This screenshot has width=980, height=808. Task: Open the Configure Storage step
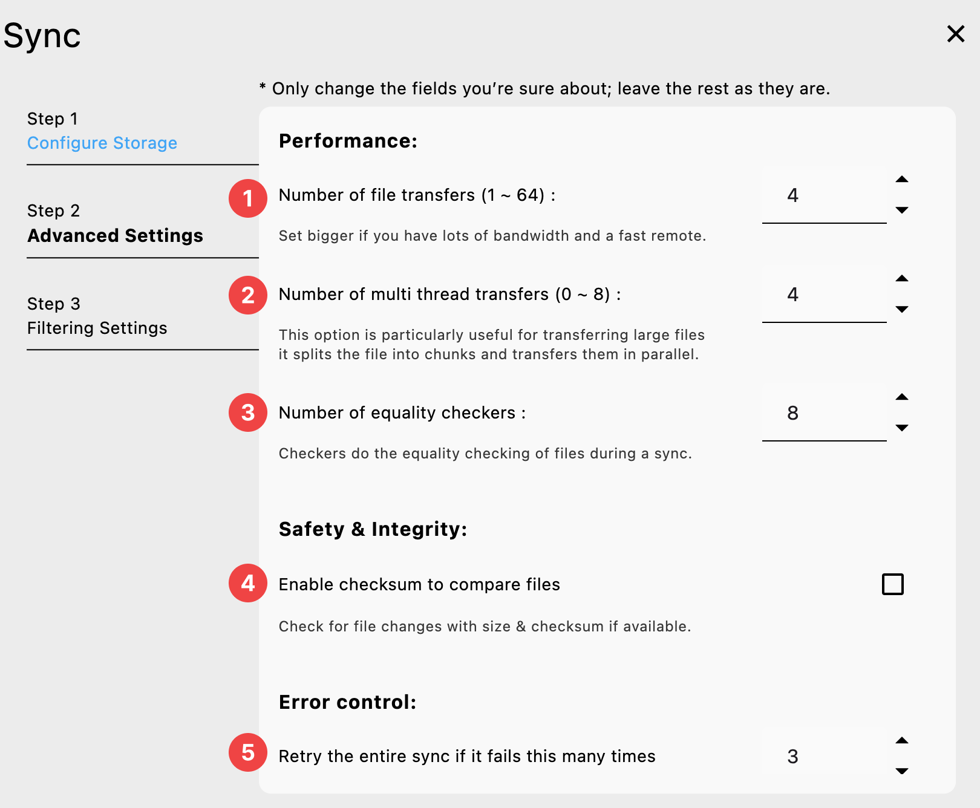pyautogui.click(x=102, y=143)
